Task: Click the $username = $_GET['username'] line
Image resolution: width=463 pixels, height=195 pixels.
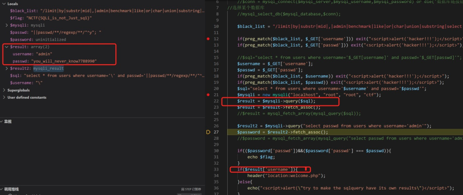Action: click(275, 64)
